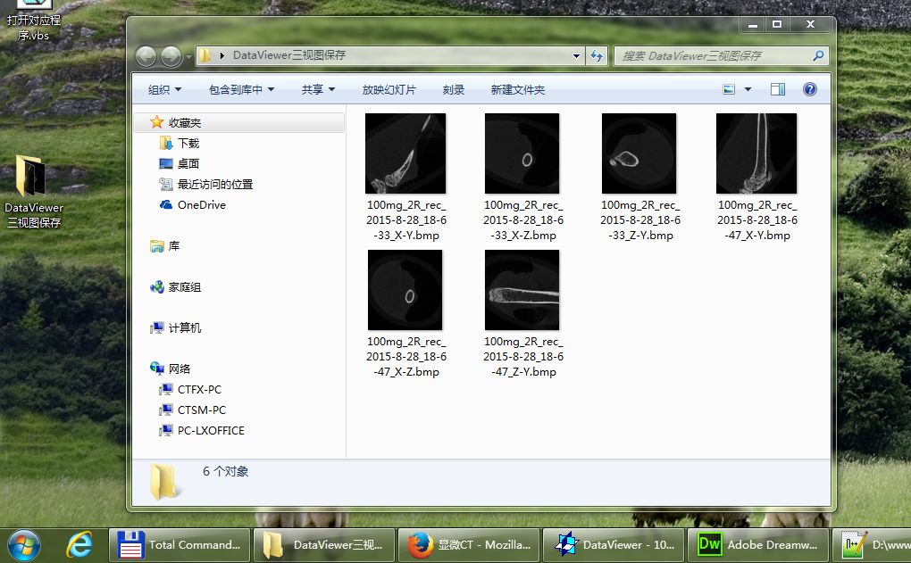The image size is (911, 563).
Task: Select 最近访问的位置 in the navigation pane
Action: 215,184
